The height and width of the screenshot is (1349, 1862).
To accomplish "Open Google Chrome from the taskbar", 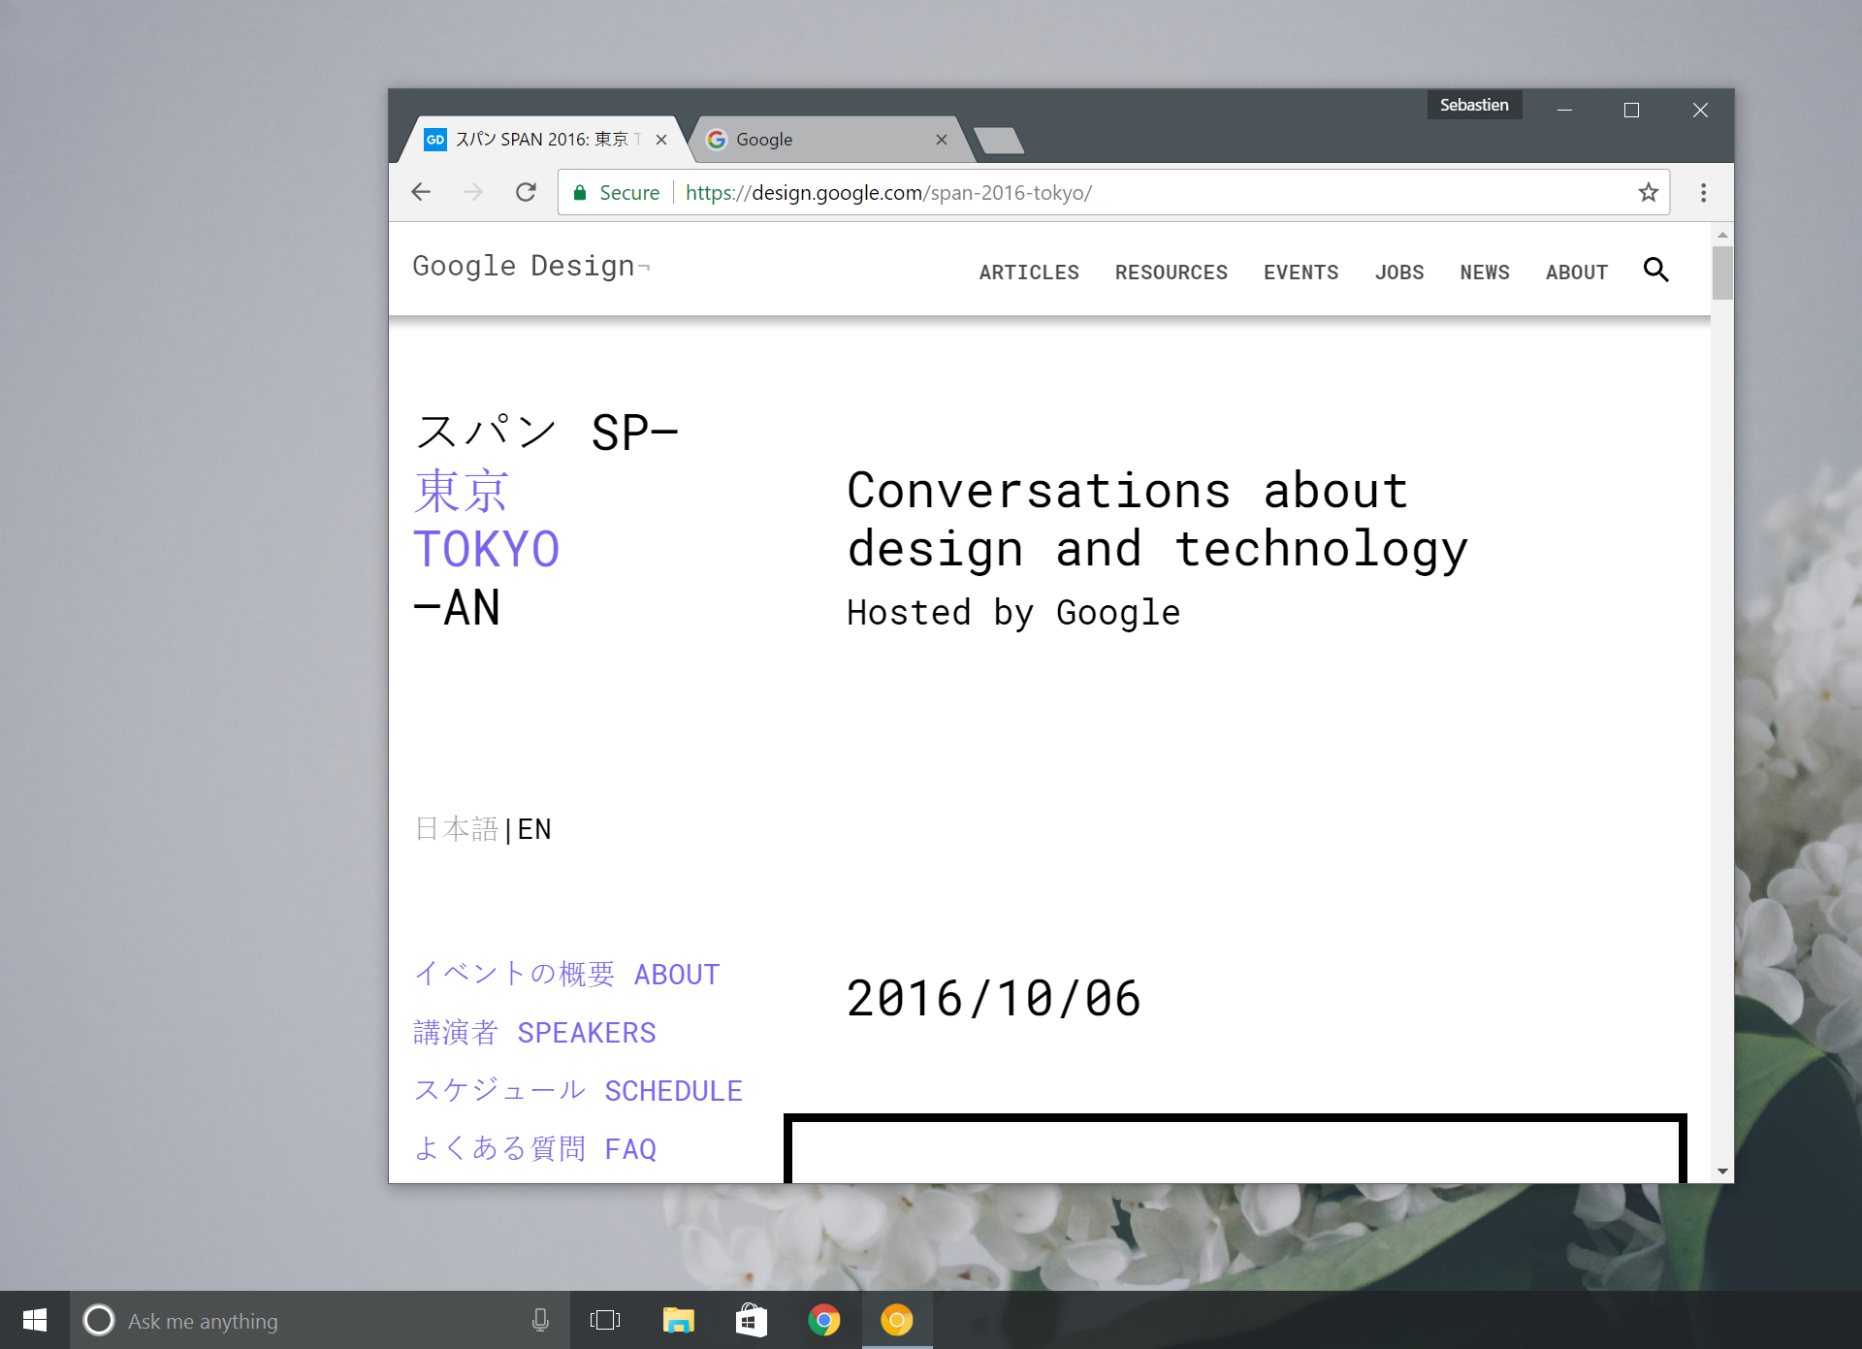I will click(824, 1320).
